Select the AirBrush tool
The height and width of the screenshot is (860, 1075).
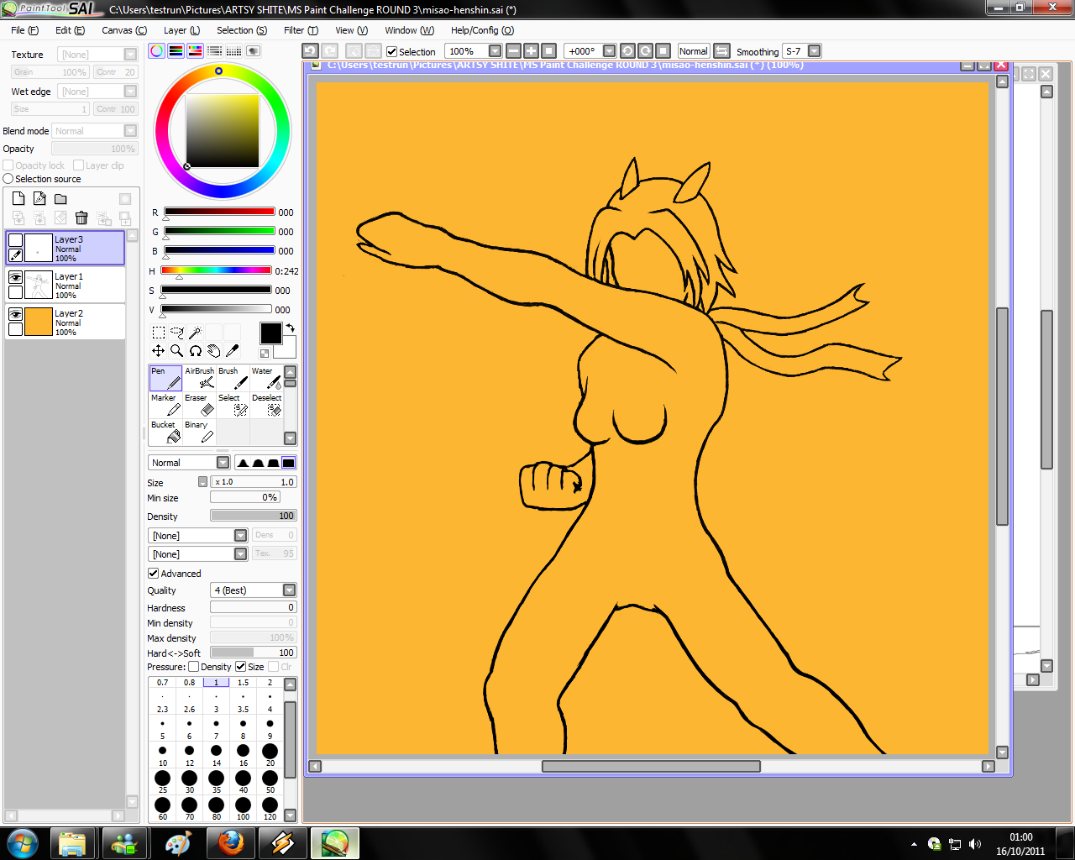[199, 378]
